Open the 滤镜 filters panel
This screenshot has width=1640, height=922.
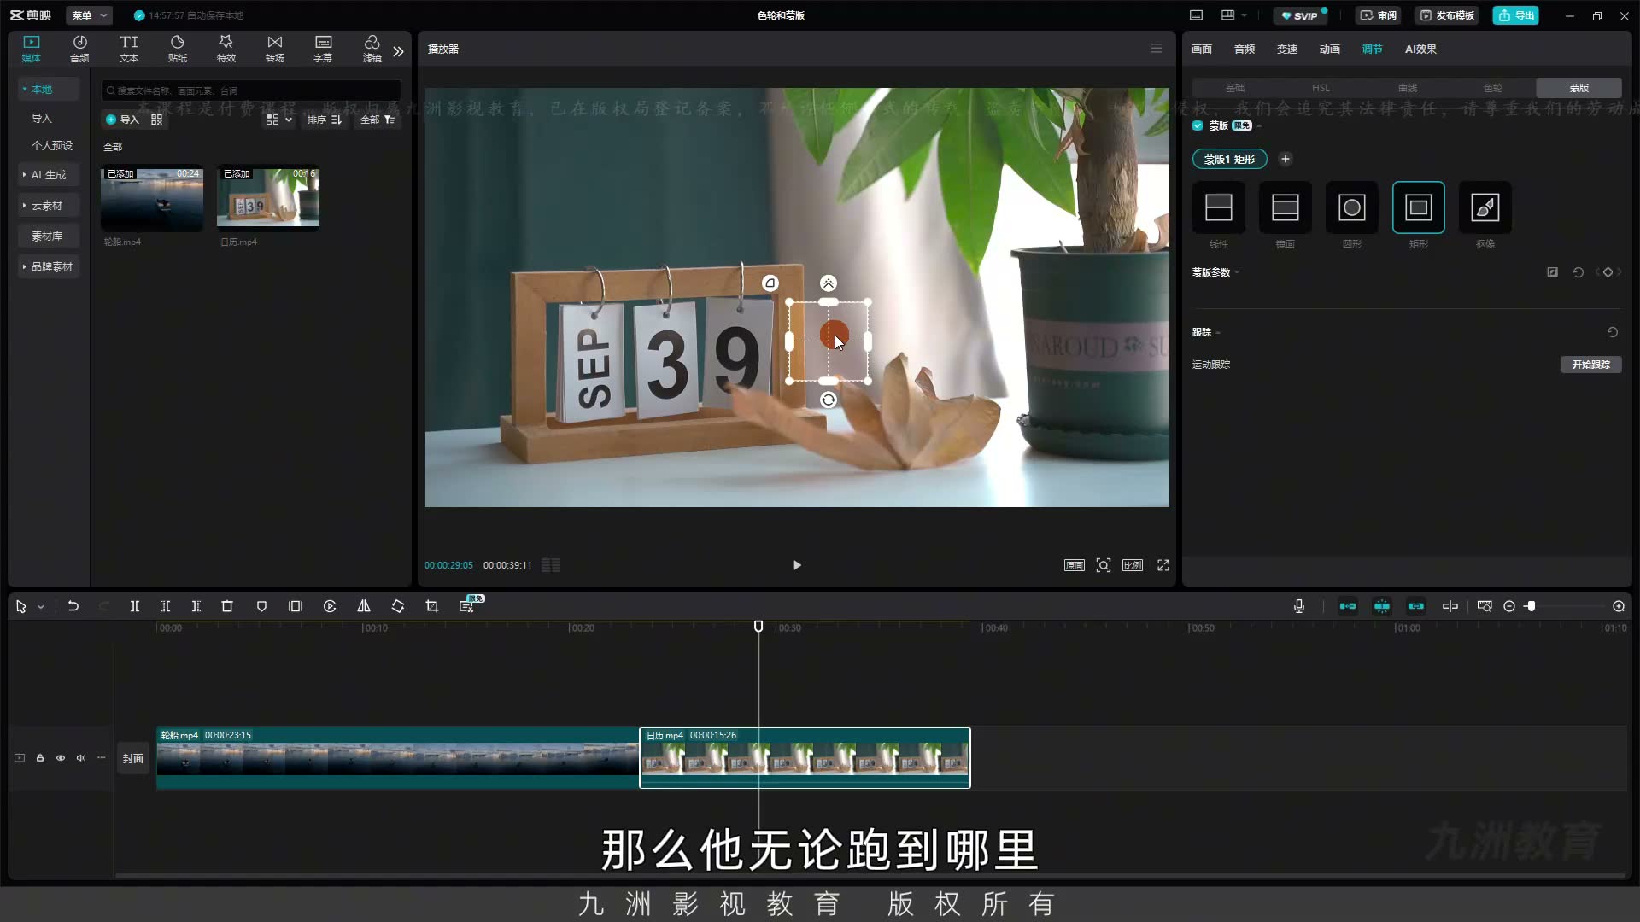[x=372, y=49]
